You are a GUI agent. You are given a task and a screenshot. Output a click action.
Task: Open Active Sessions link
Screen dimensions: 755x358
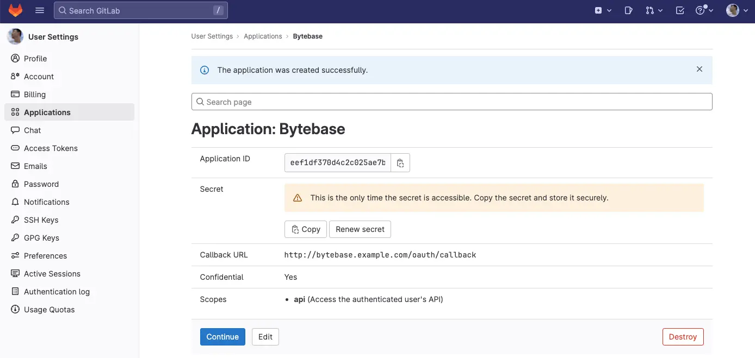[x=52, y=274]
